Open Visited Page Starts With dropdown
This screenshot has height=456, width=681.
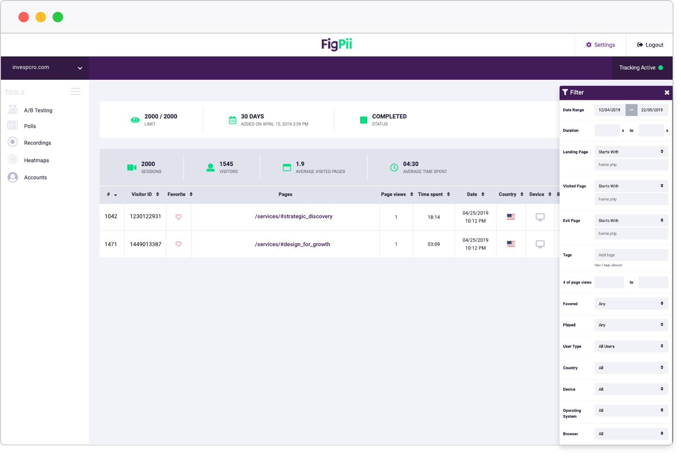pos(631,186)
